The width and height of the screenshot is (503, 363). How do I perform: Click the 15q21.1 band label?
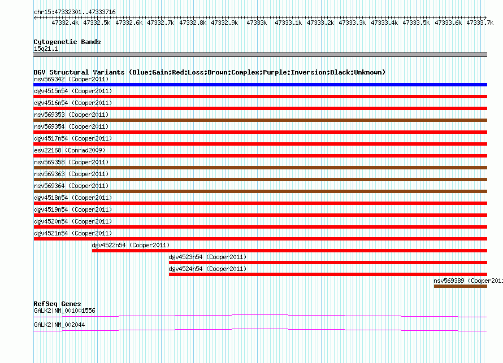coord(46,49)
